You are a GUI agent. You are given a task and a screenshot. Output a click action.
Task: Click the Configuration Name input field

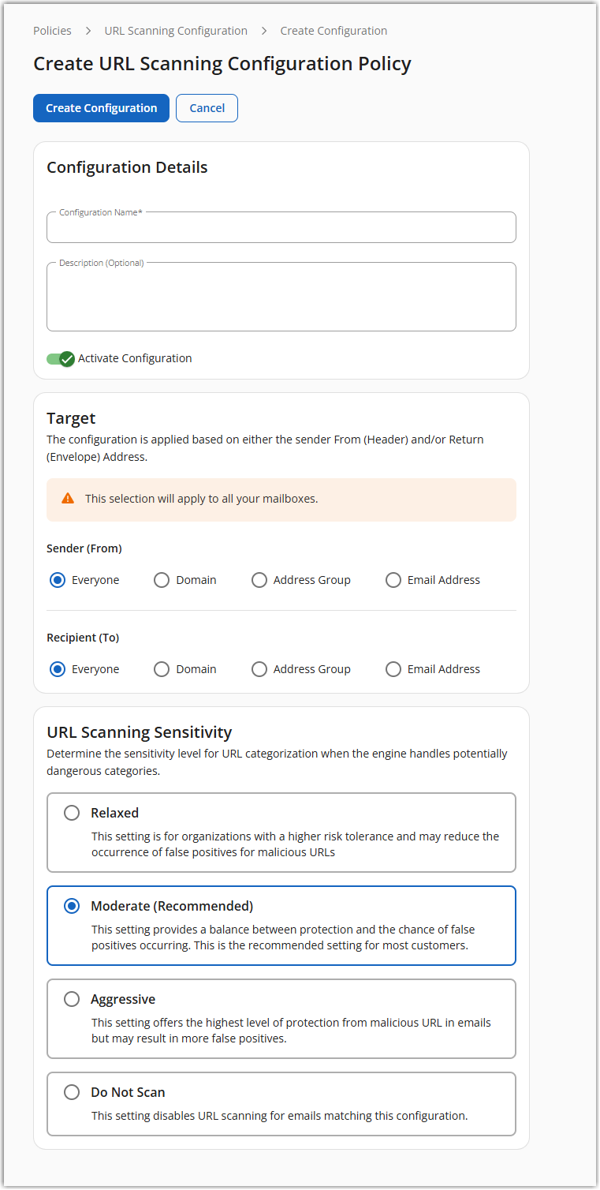pyautogui.click(x=281, y=228)
